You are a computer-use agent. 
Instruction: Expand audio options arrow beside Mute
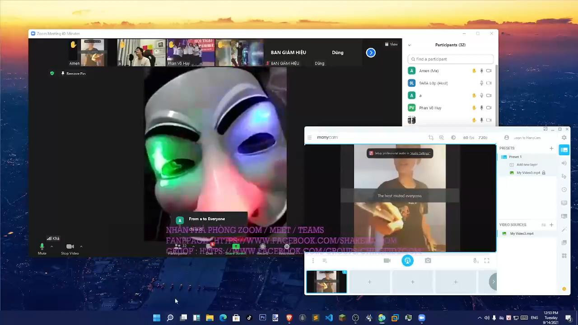pyautogui.click(x=51, y=246)
